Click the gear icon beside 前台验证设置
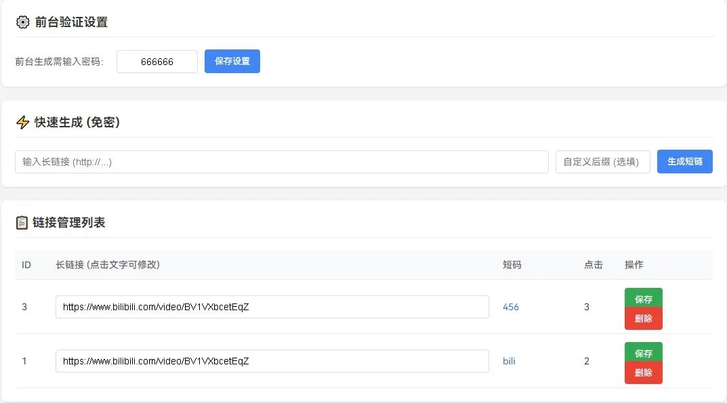This screenshot has width=727, height=403. (x=23, y=22)
